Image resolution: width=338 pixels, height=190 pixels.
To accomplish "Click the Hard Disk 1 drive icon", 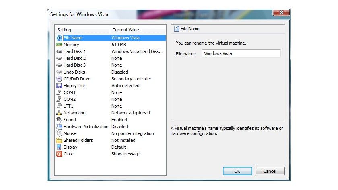I will (x=59, y=51).
